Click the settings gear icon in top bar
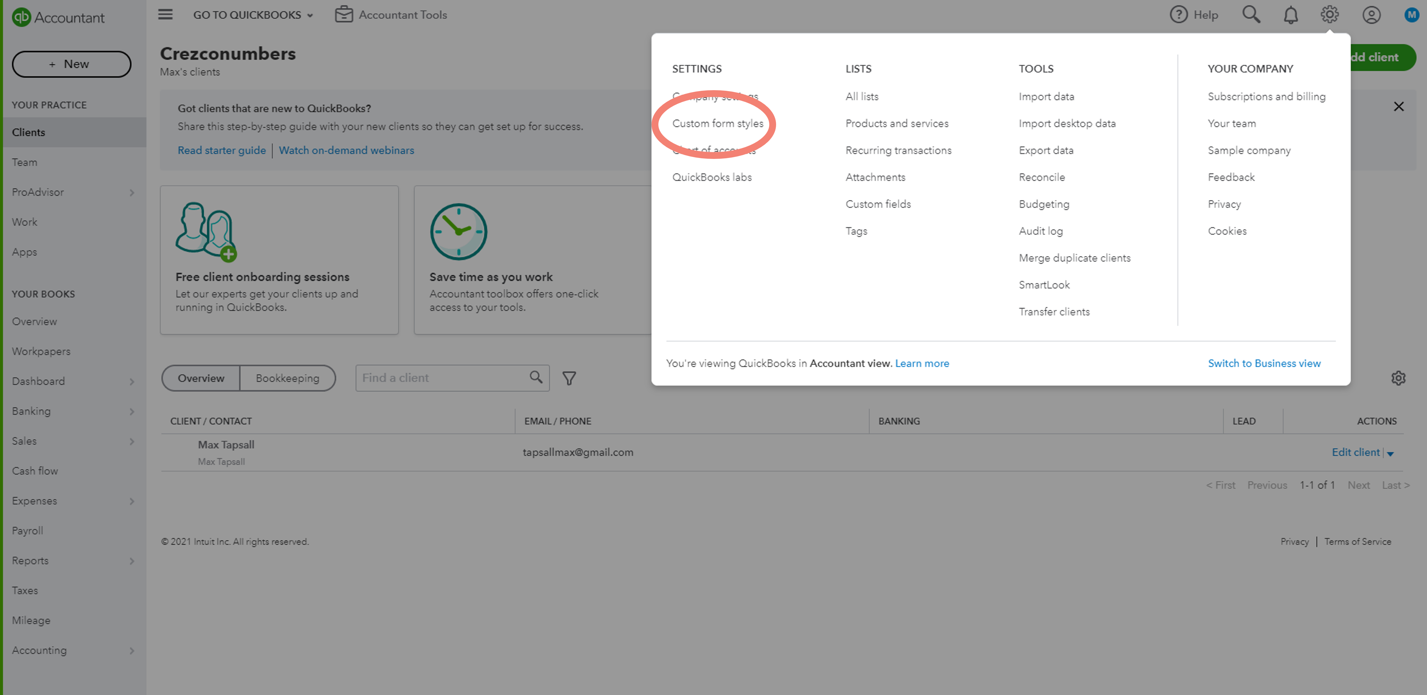Viewport: 1427px width, 695px height. 1329,14
